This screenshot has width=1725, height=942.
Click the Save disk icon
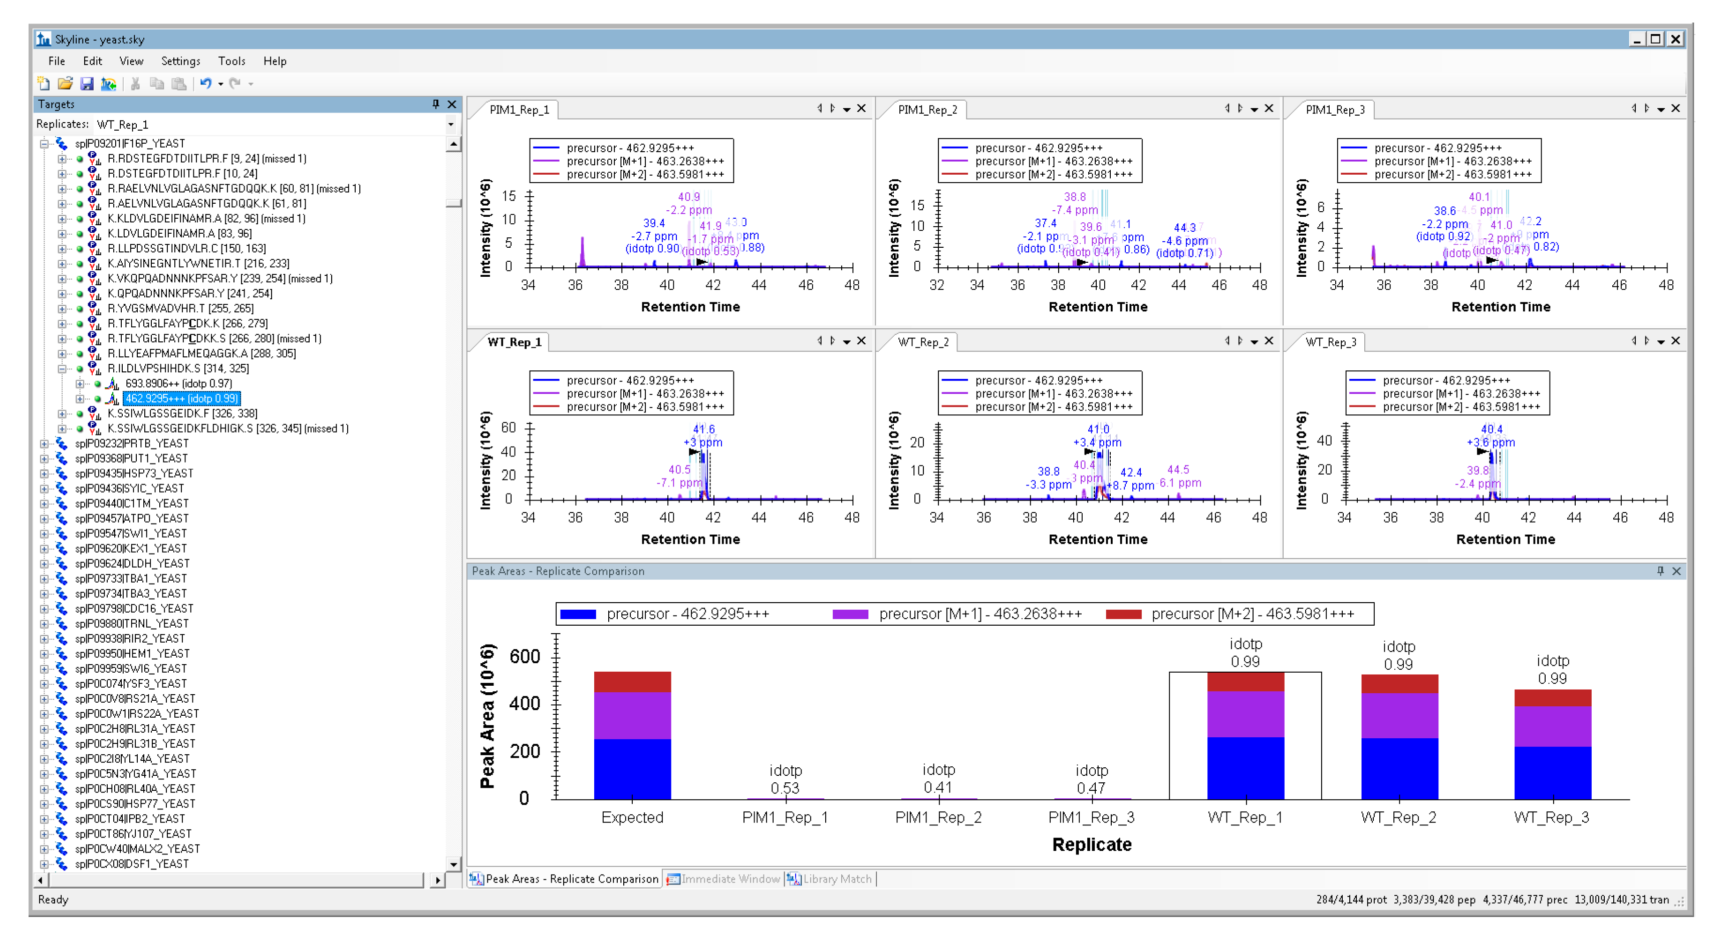click(x=87, y=84)
